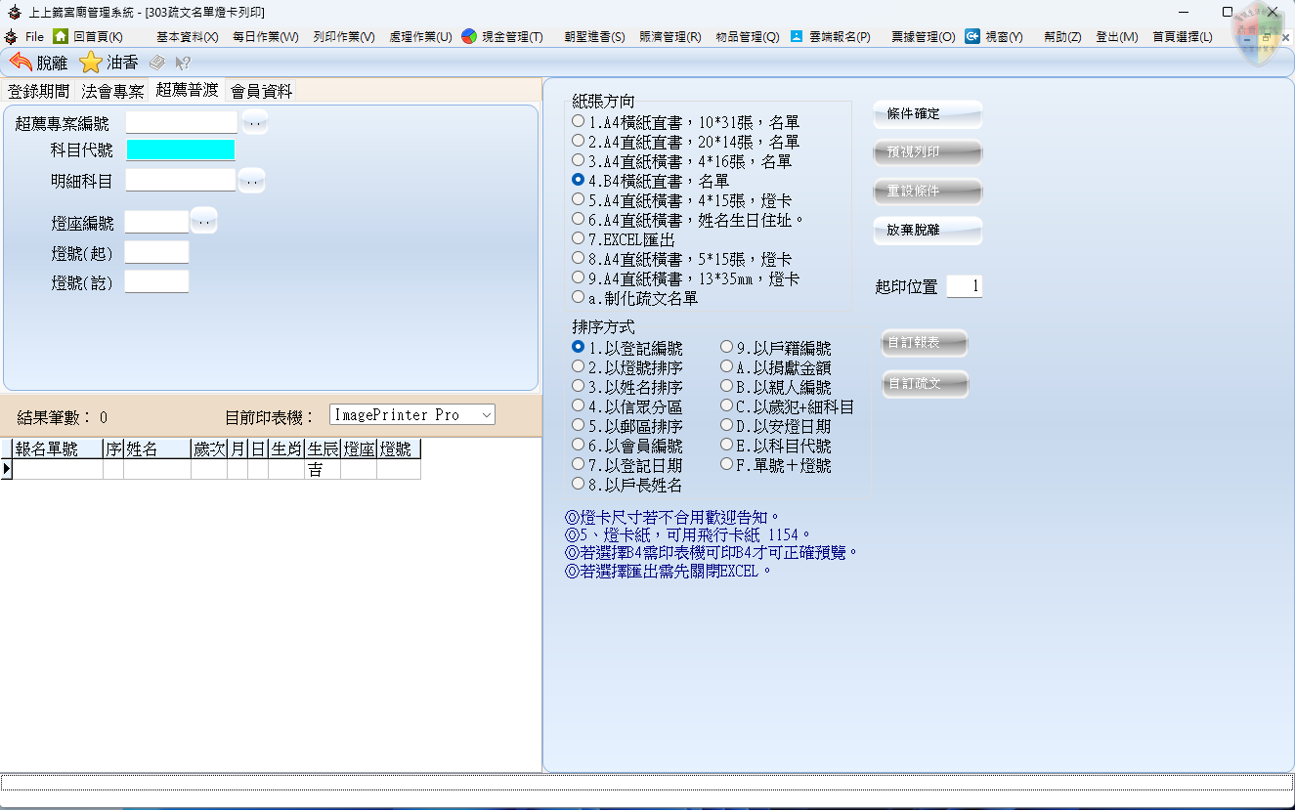
Task: Click the pie chart icon for 現金管理
Action: pyautogui.click(x=469, y=36)
